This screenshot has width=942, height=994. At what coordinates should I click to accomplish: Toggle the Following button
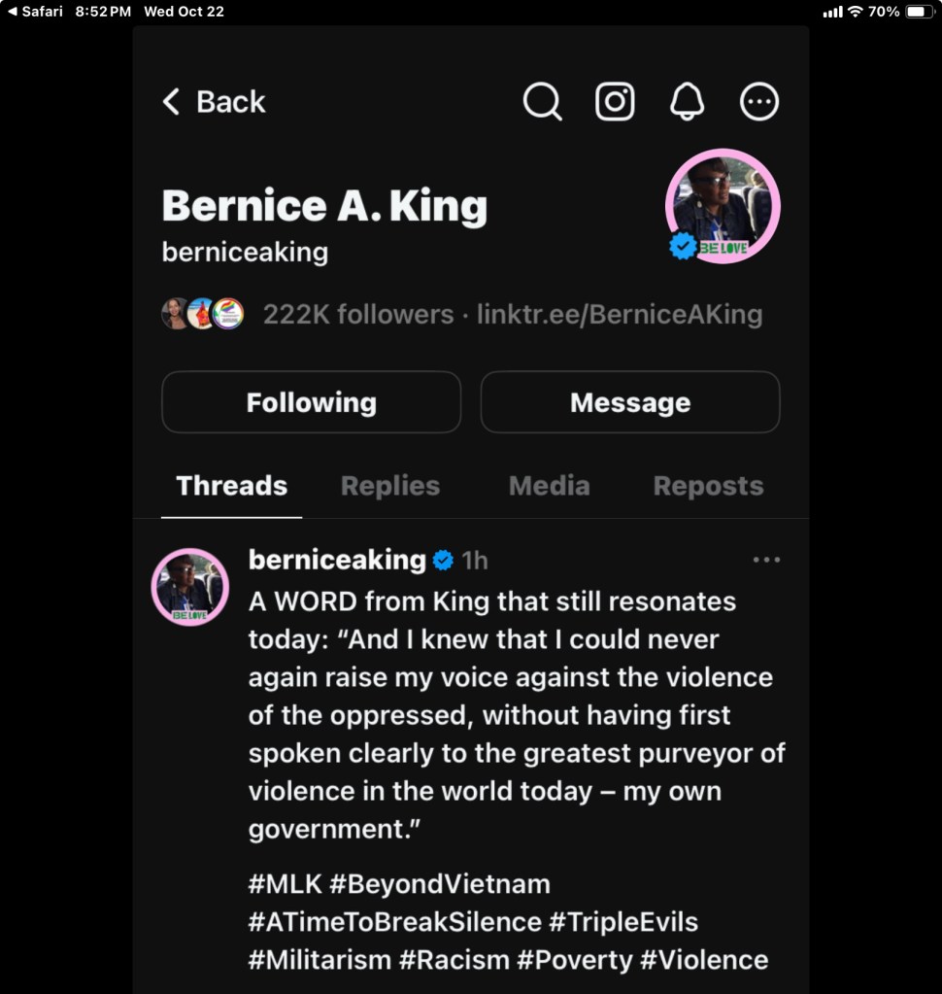tap(311, 402)
